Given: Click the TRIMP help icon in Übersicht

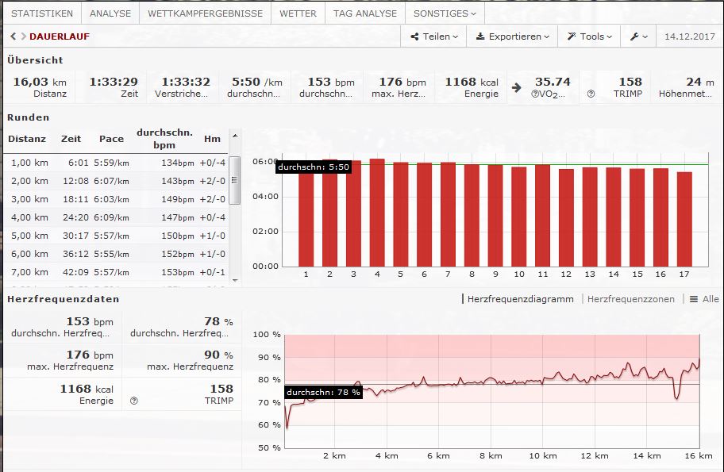Looking at the screenshot, I should [591, 94].
